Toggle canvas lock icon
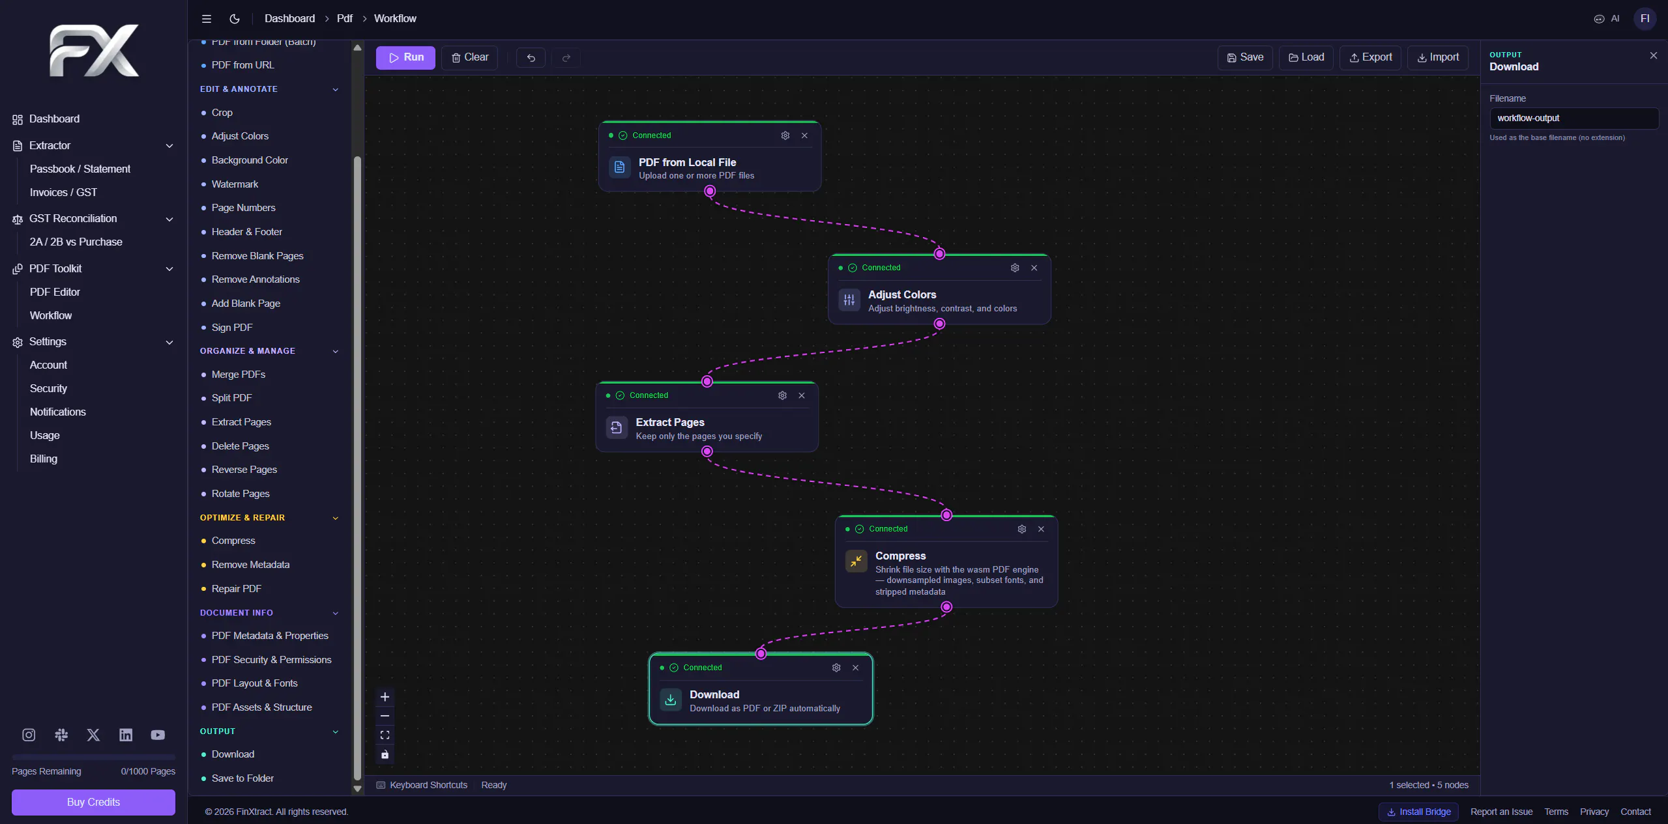Viewport: 1668px width, 824px height. pyautogui.click(x=385, y=754)
